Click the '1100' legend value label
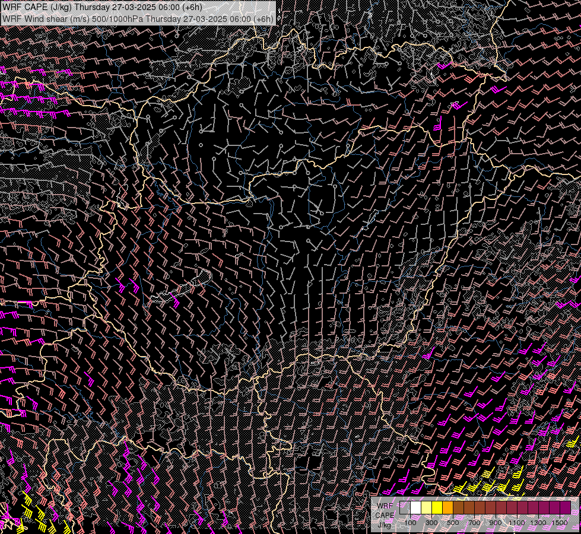This screenshot has width=581, height=534. point(517,523)
